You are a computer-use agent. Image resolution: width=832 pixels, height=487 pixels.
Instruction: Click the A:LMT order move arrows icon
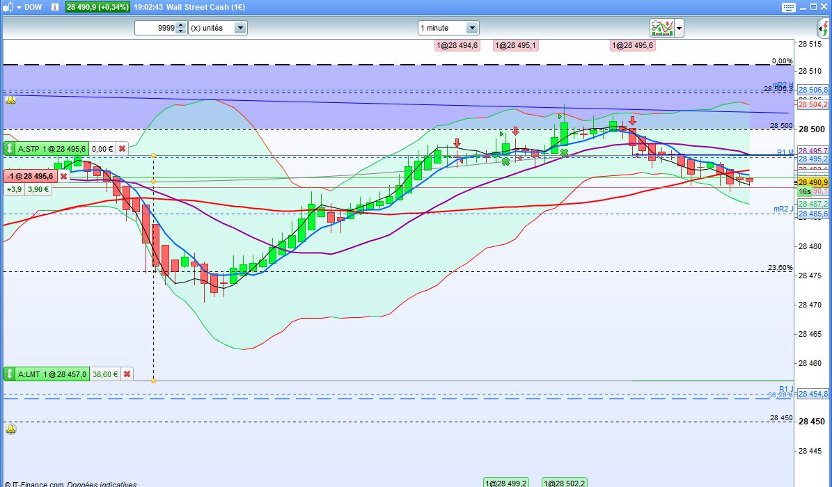click(10, 374)
